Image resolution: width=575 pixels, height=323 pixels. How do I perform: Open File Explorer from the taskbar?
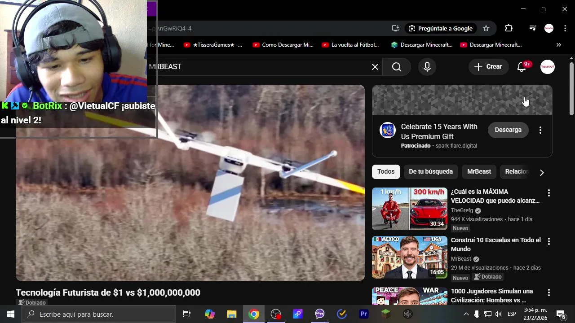click(232, 314)
